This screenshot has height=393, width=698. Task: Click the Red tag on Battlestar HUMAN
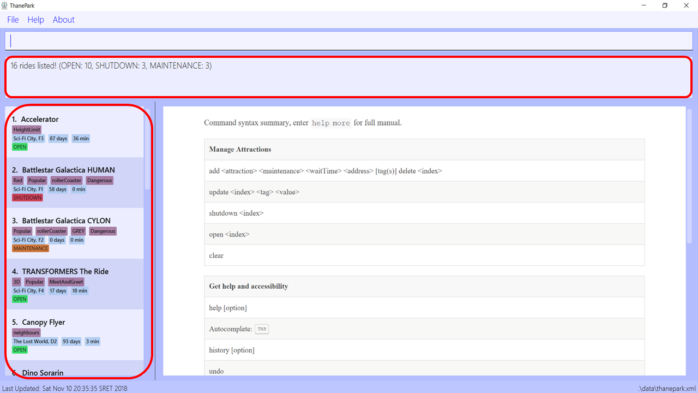tap(18, 181)
